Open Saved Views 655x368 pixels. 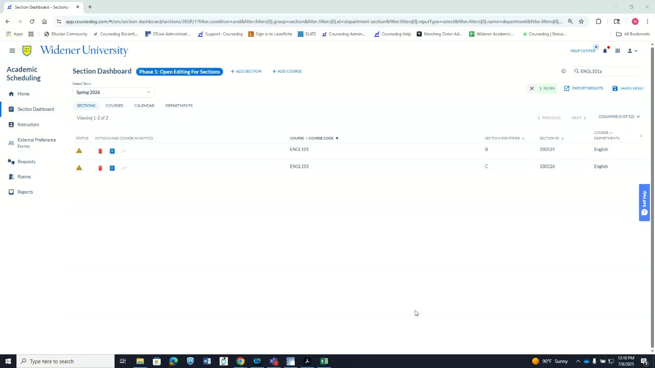pos(628,88)
